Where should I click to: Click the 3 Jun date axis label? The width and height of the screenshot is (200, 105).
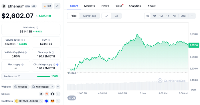[143, 93]
